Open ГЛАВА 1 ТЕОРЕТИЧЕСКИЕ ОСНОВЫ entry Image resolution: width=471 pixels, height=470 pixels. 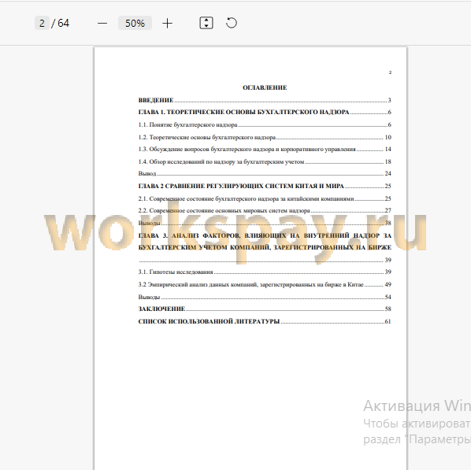tap(265, 113)
